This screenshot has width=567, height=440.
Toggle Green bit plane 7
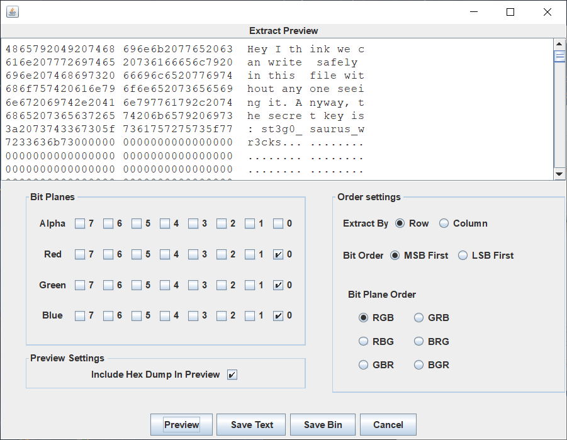(x=80, y=285)
